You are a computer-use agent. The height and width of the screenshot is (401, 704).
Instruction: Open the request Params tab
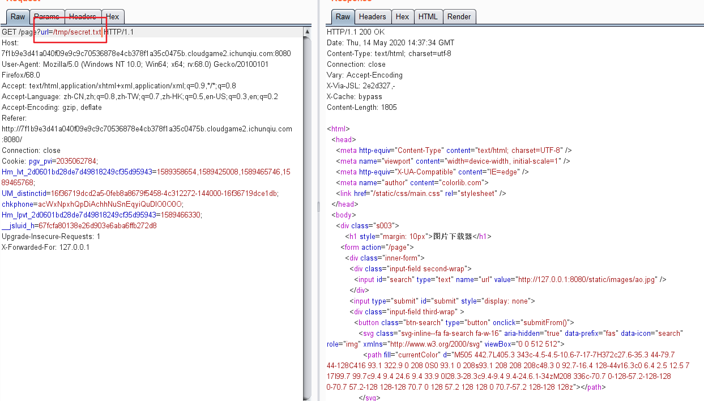point(46,17)
